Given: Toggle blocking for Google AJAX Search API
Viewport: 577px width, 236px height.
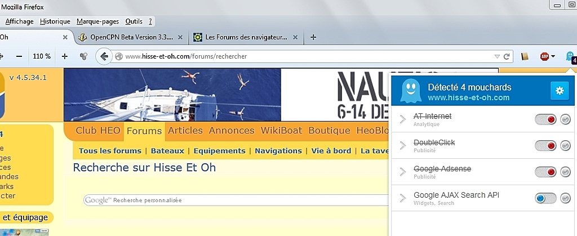Looking at the screenshot, I should pyautogui.click(x=545, y=198).
